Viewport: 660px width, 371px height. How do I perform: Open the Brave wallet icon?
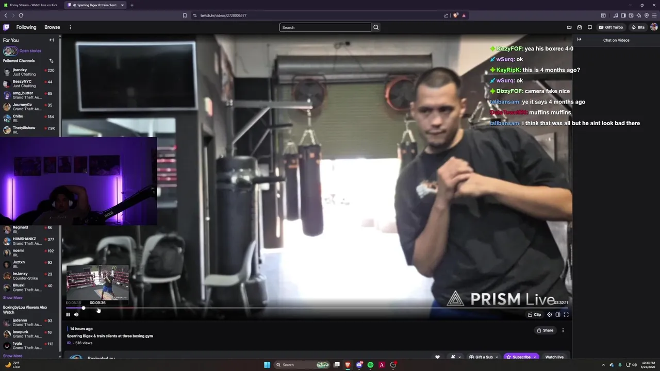click(x=631, y=15)
